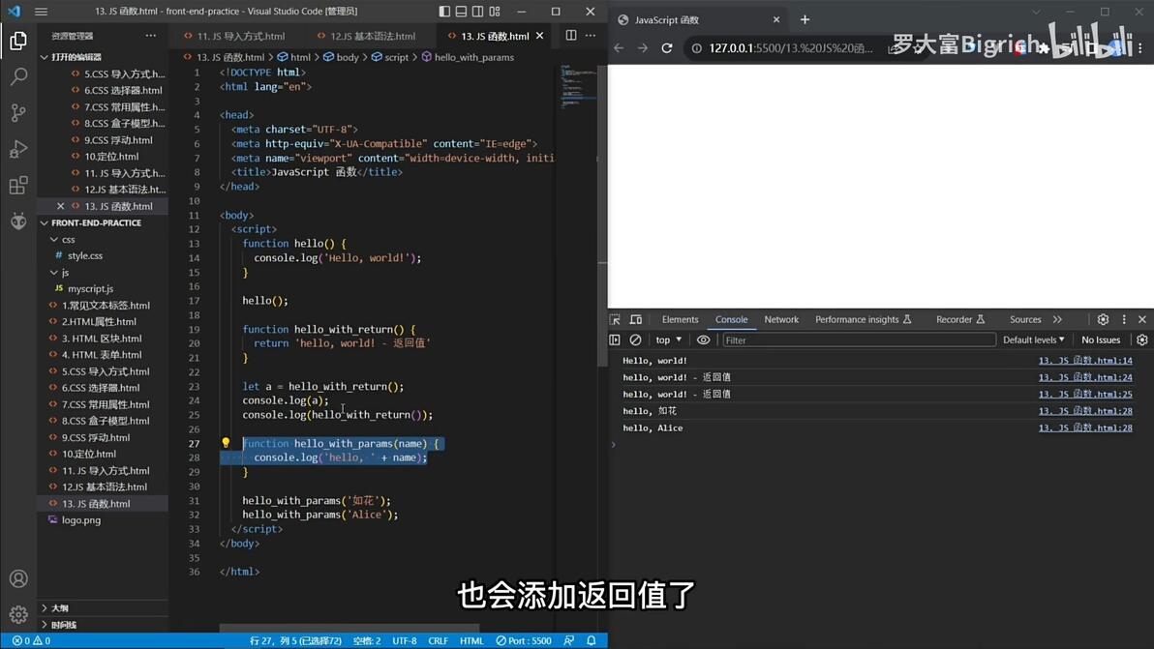Open the Manage gear in VS Code

[18, 614]
